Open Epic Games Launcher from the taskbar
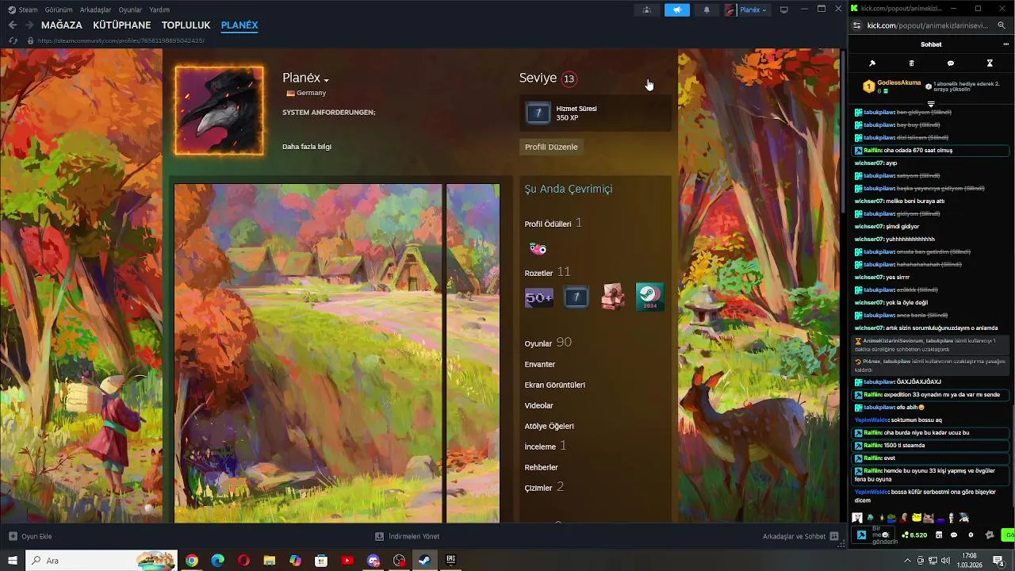This screenshot has height=571, width=1015. coord(450,561)
